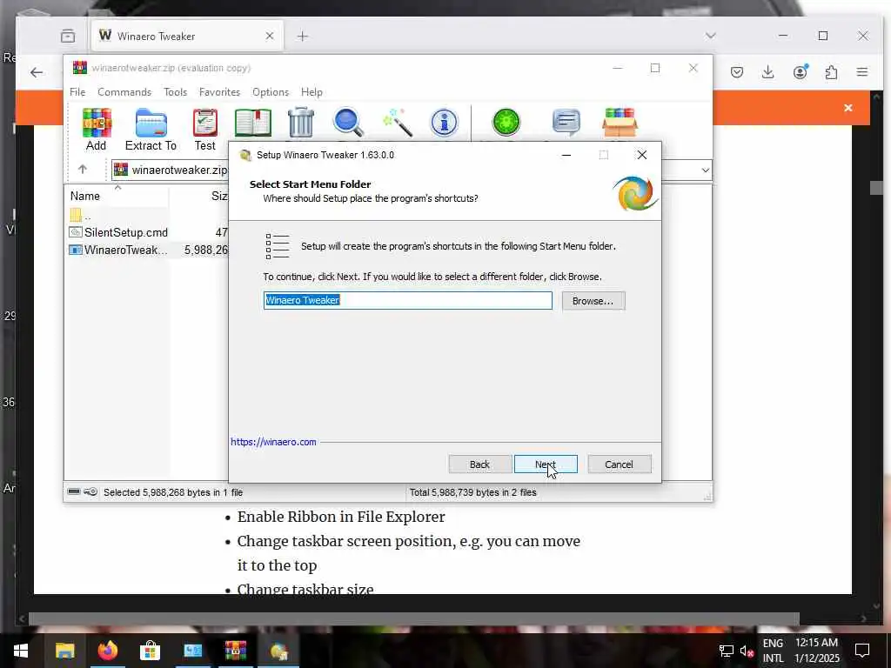The width and height of the screenshot is (891, 668).
Task: Open WinRAR Commands menu
Action: (124, 92)
